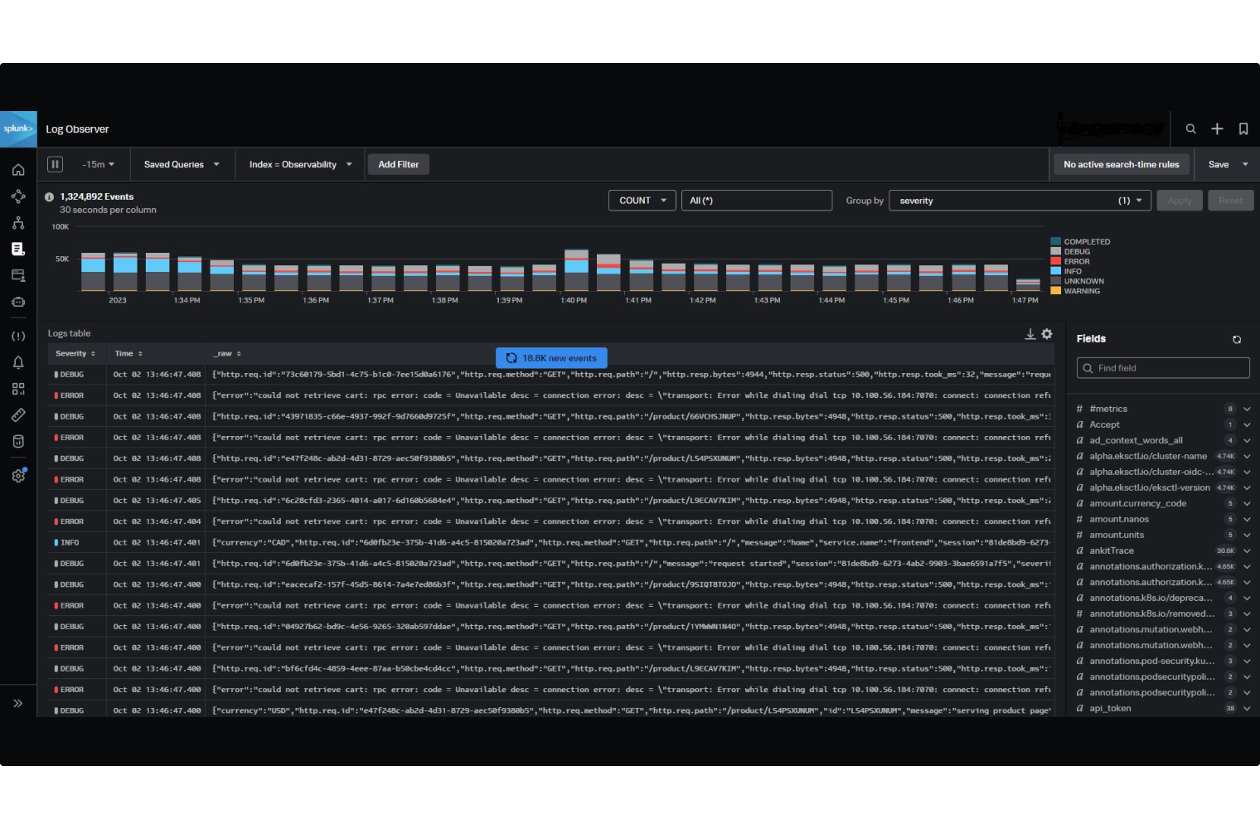Click the INFO color swatch in the legend
Image resolution: width=1260 pixels, height=829 pixels.
(1058, 271)
